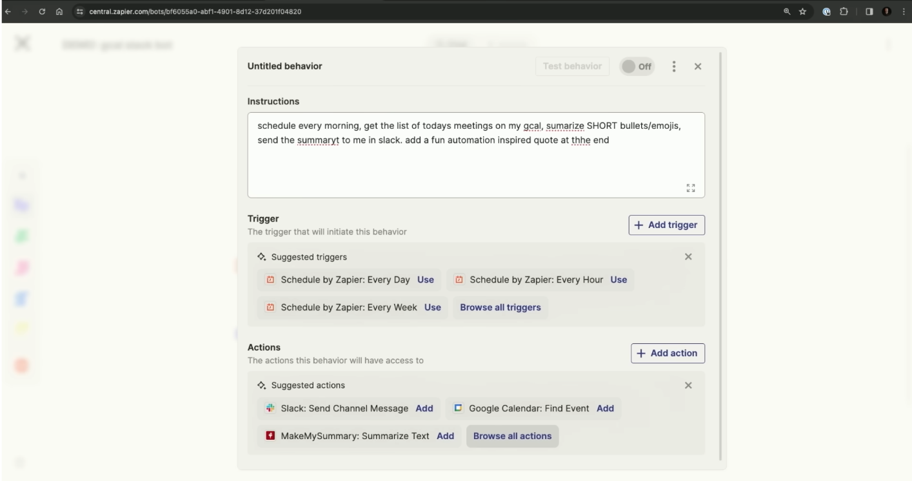Bookmark this page with the star icon
Image resolution: width=912 pixels, height=481 pixels.
pyautogui.click(x=803, y=12)
